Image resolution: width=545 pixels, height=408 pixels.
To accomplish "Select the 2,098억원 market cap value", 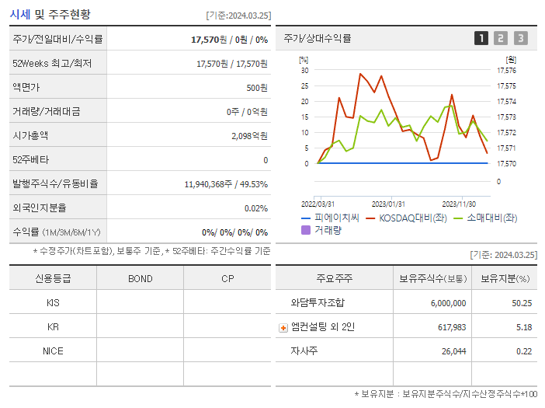I will pyautogui.click(x=249, y=136).
